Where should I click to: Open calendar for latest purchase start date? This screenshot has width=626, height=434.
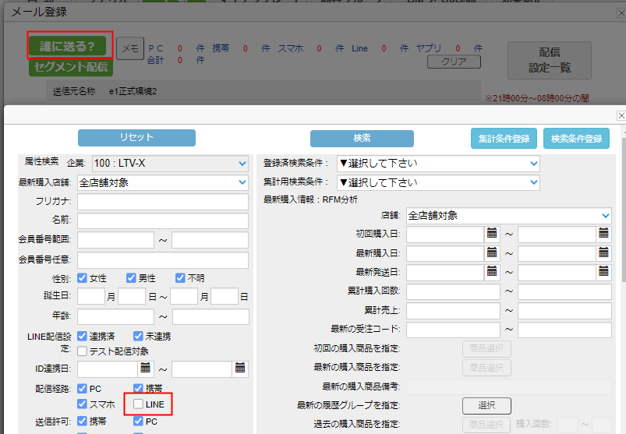pyautogui.click(x=492, y=252)
